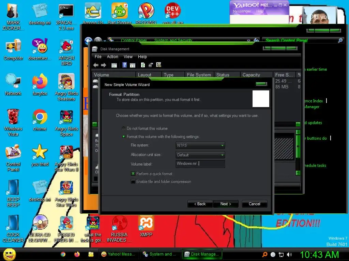The width and height of the screenshot is (349, 261).
Task: Toggle the Action pane toolbar icon
Action: 133,65
